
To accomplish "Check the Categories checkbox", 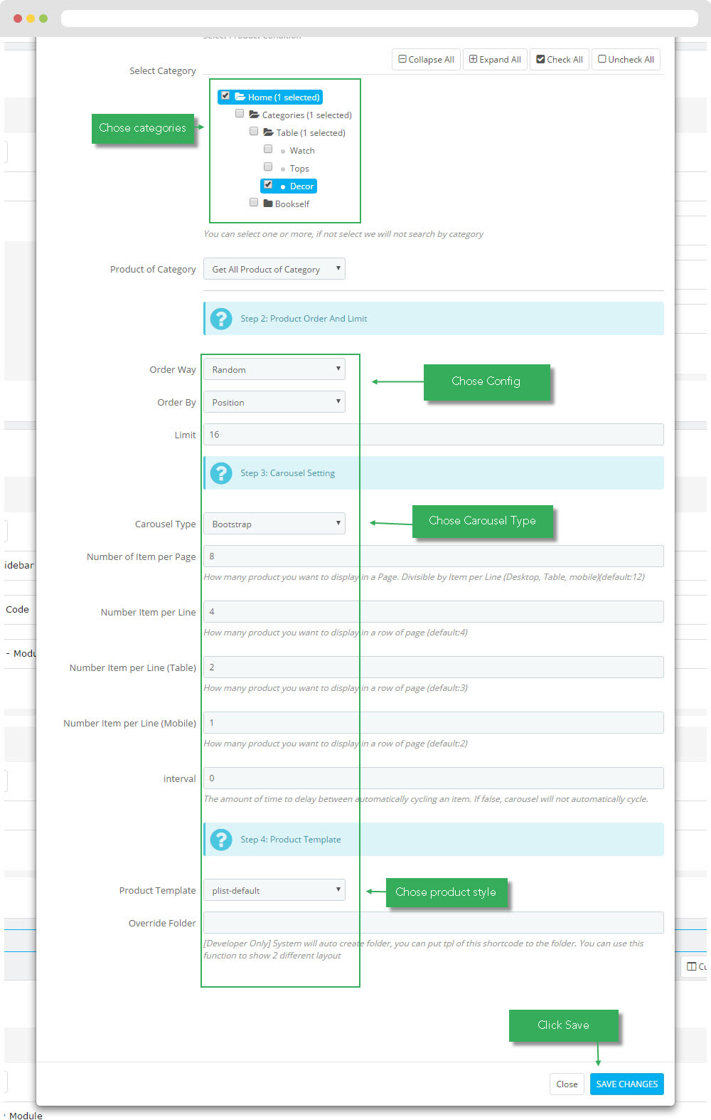I will point(240,113).
